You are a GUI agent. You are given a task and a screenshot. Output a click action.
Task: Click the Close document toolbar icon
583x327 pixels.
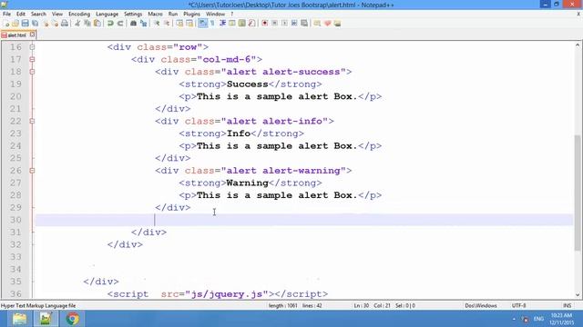46,24
